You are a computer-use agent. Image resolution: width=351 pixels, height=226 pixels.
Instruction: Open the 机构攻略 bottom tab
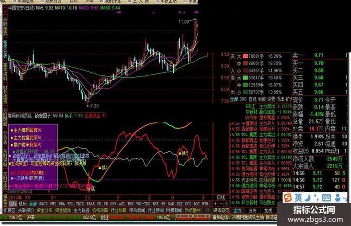pos(100,210)
